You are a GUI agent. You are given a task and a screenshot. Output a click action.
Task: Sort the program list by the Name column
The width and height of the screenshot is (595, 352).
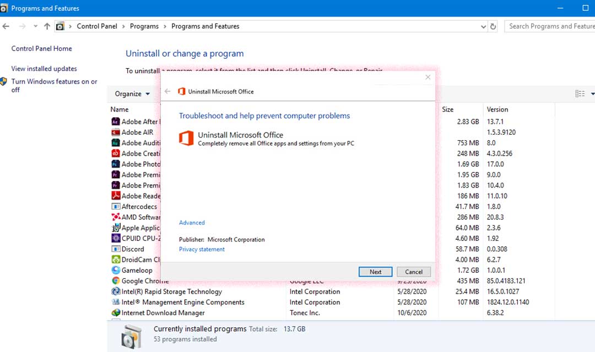click(120, 109)
